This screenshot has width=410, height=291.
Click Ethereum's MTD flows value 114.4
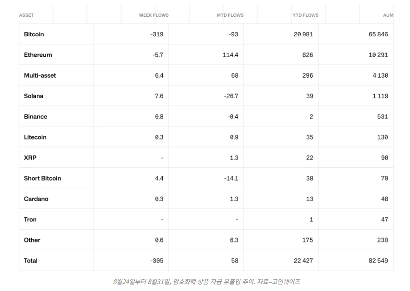pos(230,55)
